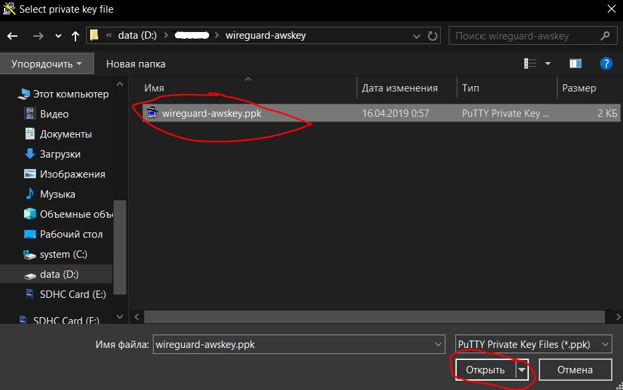Screen dimensions: 623x390
Task: Open the recent locations chevron near navigation arrows
Action: coord(57,35)
